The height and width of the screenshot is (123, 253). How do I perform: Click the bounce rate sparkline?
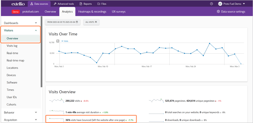tap(57, 120)
